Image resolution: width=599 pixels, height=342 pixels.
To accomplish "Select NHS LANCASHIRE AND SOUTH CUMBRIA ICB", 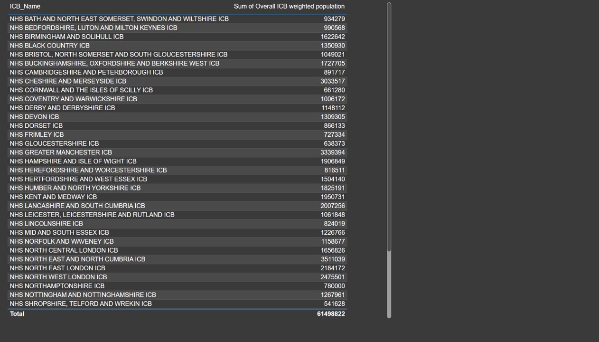I will click(x=77, y=206).
